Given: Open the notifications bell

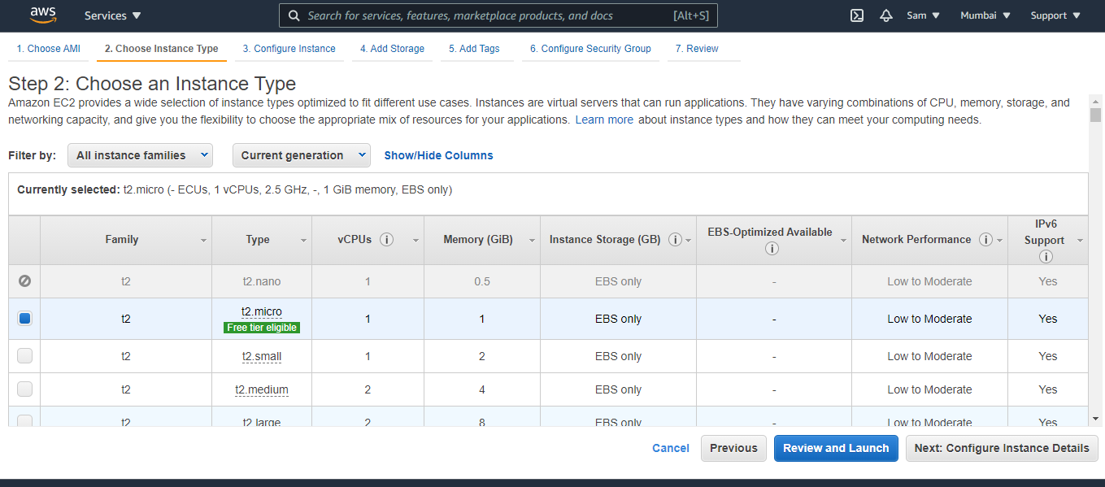Looking at the screenshot, I should 885,15.
